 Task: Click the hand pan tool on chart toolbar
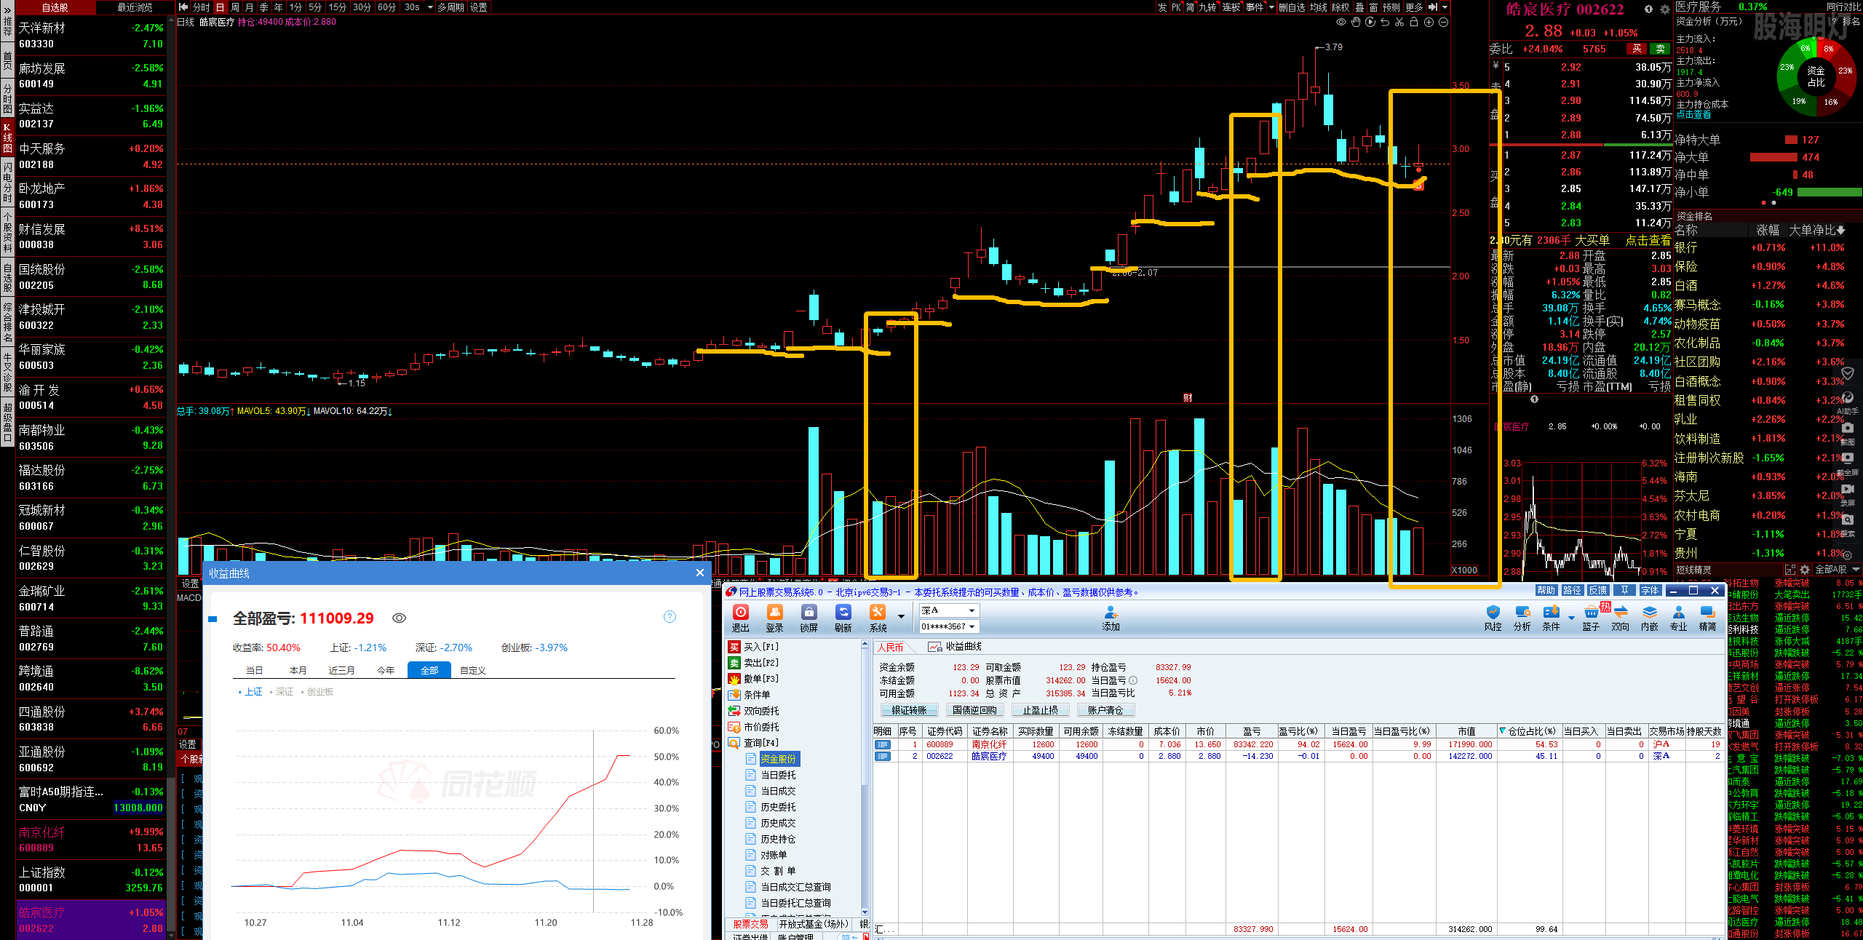(1356, 23)
